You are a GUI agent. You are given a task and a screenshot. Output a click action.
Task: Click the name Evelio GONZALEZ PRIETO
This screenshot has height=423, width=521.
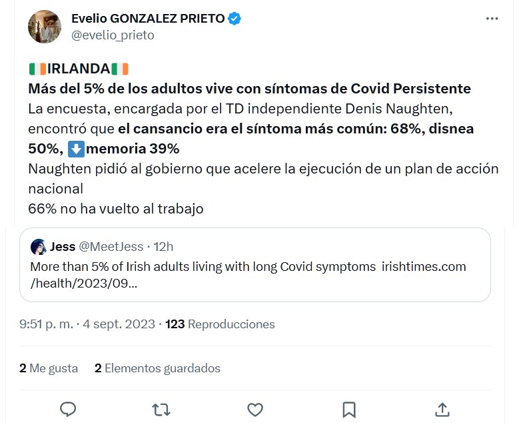(148, 19)
